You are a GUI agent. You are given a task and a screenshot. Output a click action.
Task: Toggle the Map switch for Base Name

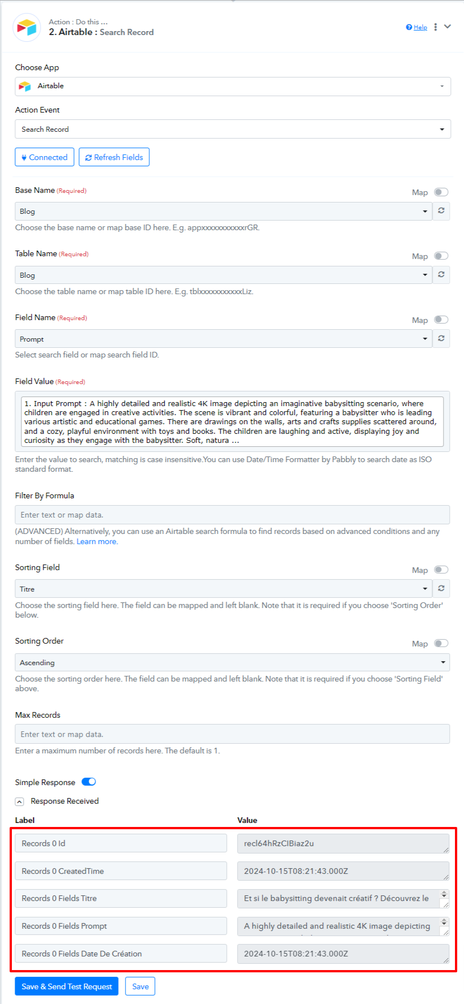click(x=441, y=192)
